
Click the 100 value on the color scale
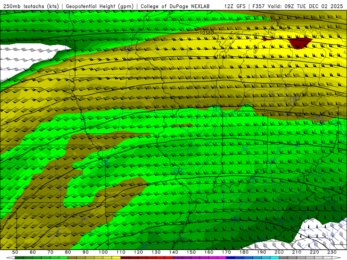(x=103, y=252)
